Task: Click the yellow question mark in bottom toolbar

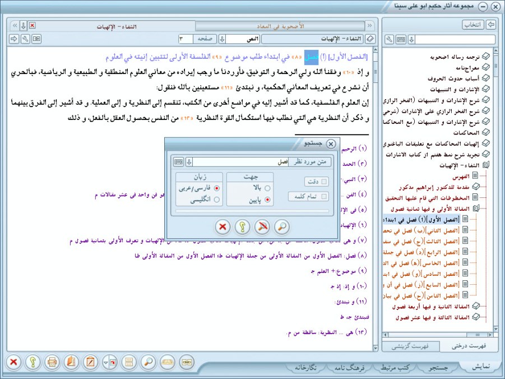Action: pos(32,362)
